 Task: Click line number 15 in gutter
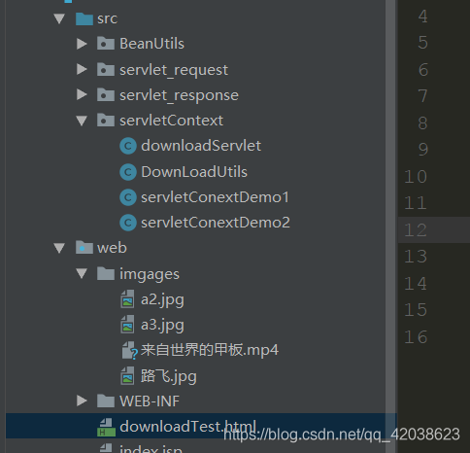point(416,310)
